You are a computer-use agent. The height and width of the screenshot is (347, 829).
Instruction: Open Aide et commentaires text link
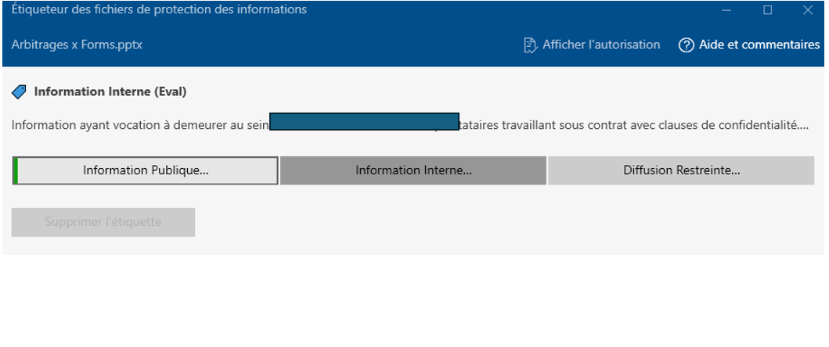pyautogui.click(x=759, y=45)
